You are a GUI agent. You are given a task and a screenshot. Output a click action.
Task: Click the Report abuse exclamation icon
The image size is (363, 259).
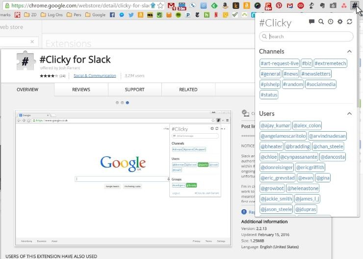(244, 212)
